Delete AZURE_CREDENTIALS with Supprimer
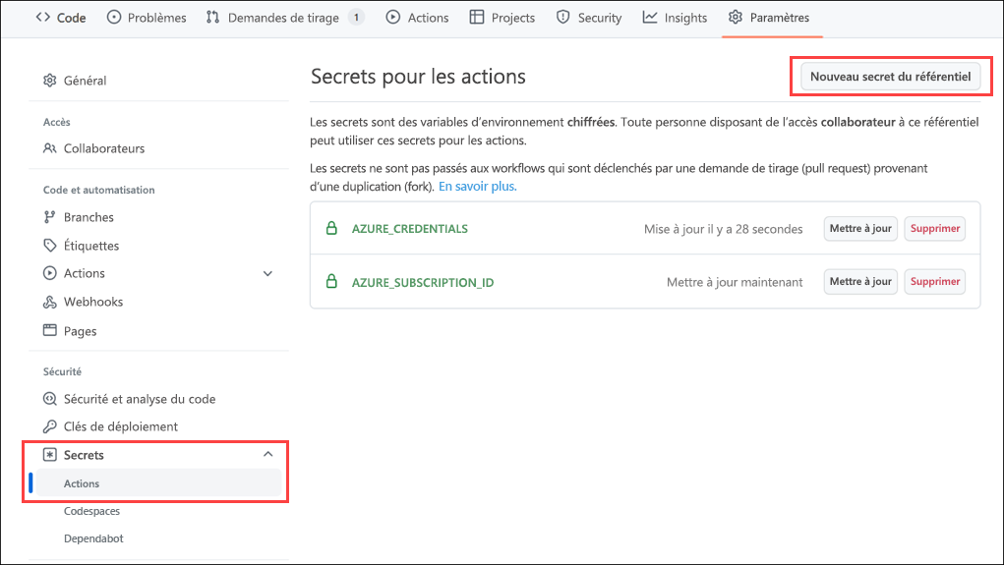1004x565 pixels. [935, 228]
